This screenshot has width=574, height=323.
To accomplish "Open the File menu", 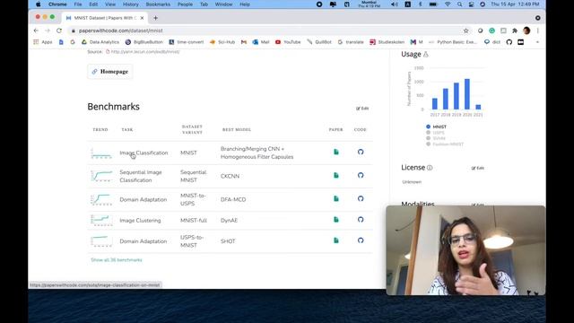I will point(78,4).
